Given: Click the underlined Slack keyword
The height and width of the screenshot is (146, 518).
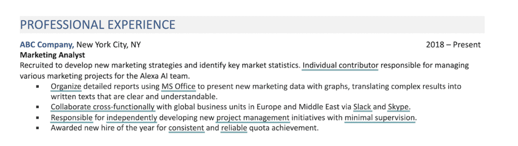Looking at the screenshot, I should [363, 107].
